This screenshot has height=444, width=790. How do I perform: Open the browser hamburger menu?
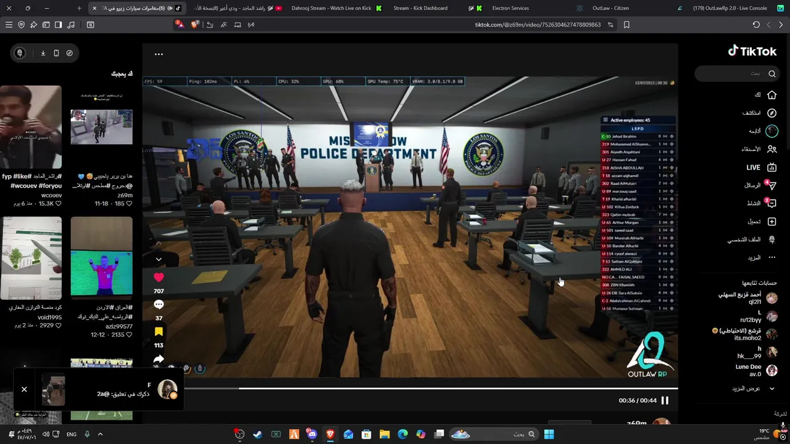coord(9,25)
